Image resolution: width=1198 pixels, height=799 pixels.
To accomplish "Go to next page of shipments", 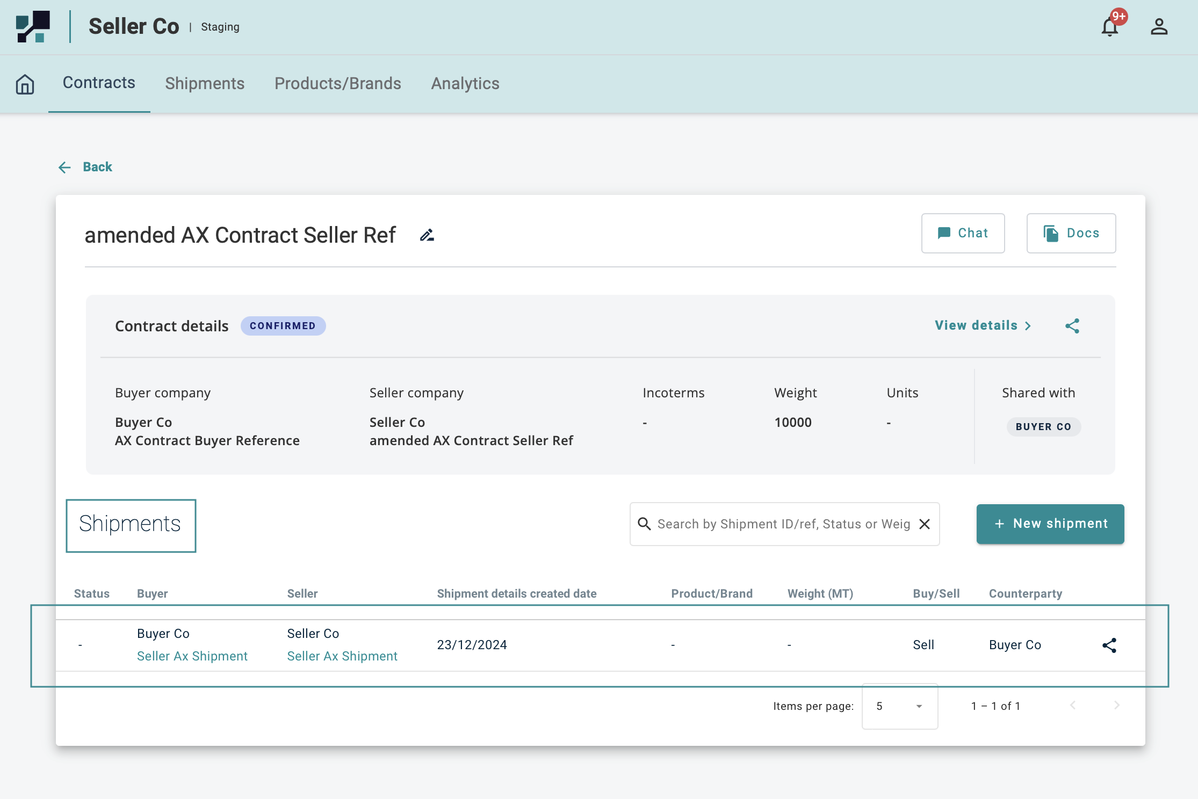I will click(1117, 706).
